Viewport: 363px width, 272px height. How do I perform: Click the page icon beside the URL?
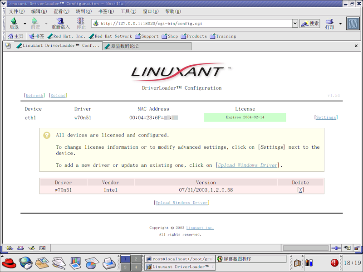click(x=96, y=24)
